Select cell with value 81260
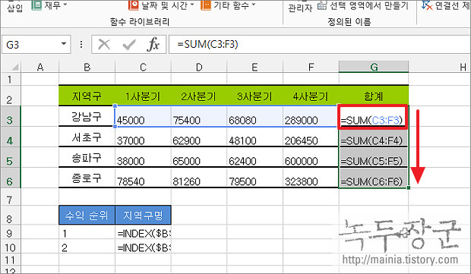 tap(199, 178)
